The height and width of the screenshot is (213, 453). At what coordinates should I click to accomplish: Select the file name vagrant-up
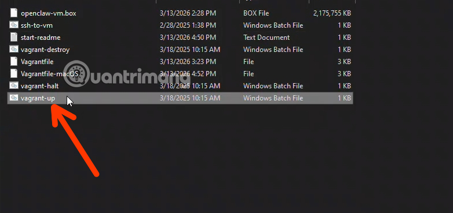pos(38,98)
